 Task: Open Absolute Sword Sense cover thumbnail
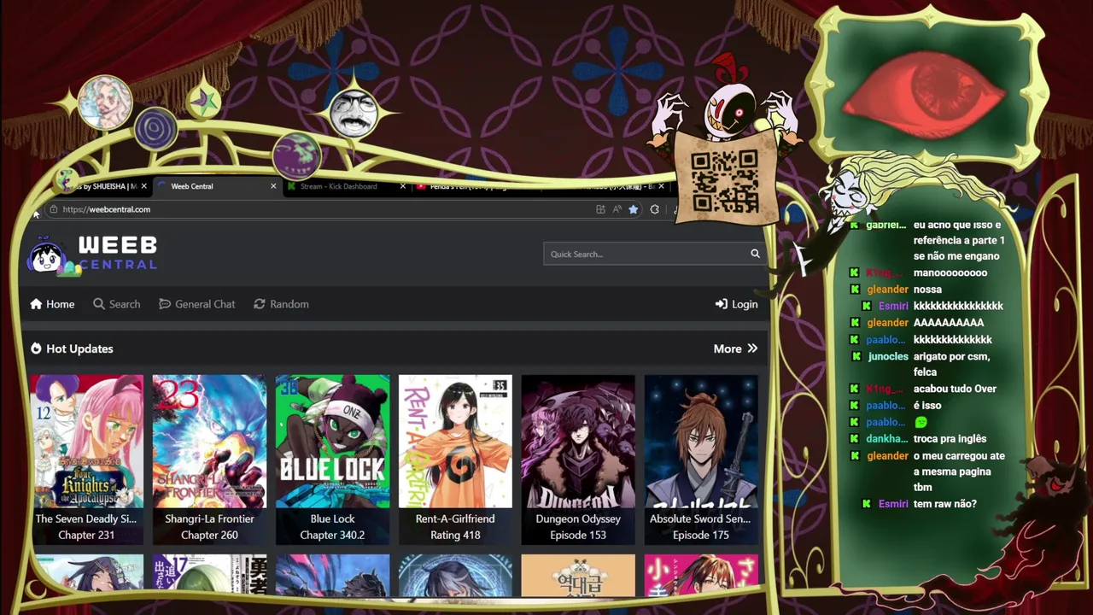point(701,442)
